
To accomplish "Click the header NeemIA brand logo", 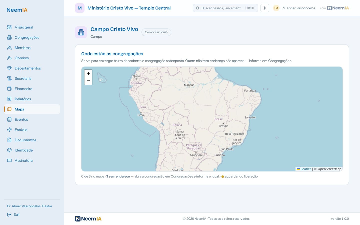I will (x=338, y=8).
